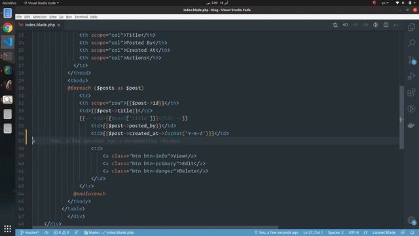Open the Selection menu
This screenshot has width=419, height=236.
click(x=39, y=17)
